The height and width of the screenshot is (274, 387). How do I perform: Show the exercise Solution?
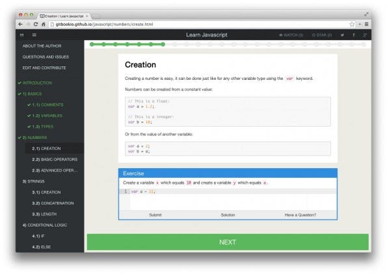coord(228,215)
